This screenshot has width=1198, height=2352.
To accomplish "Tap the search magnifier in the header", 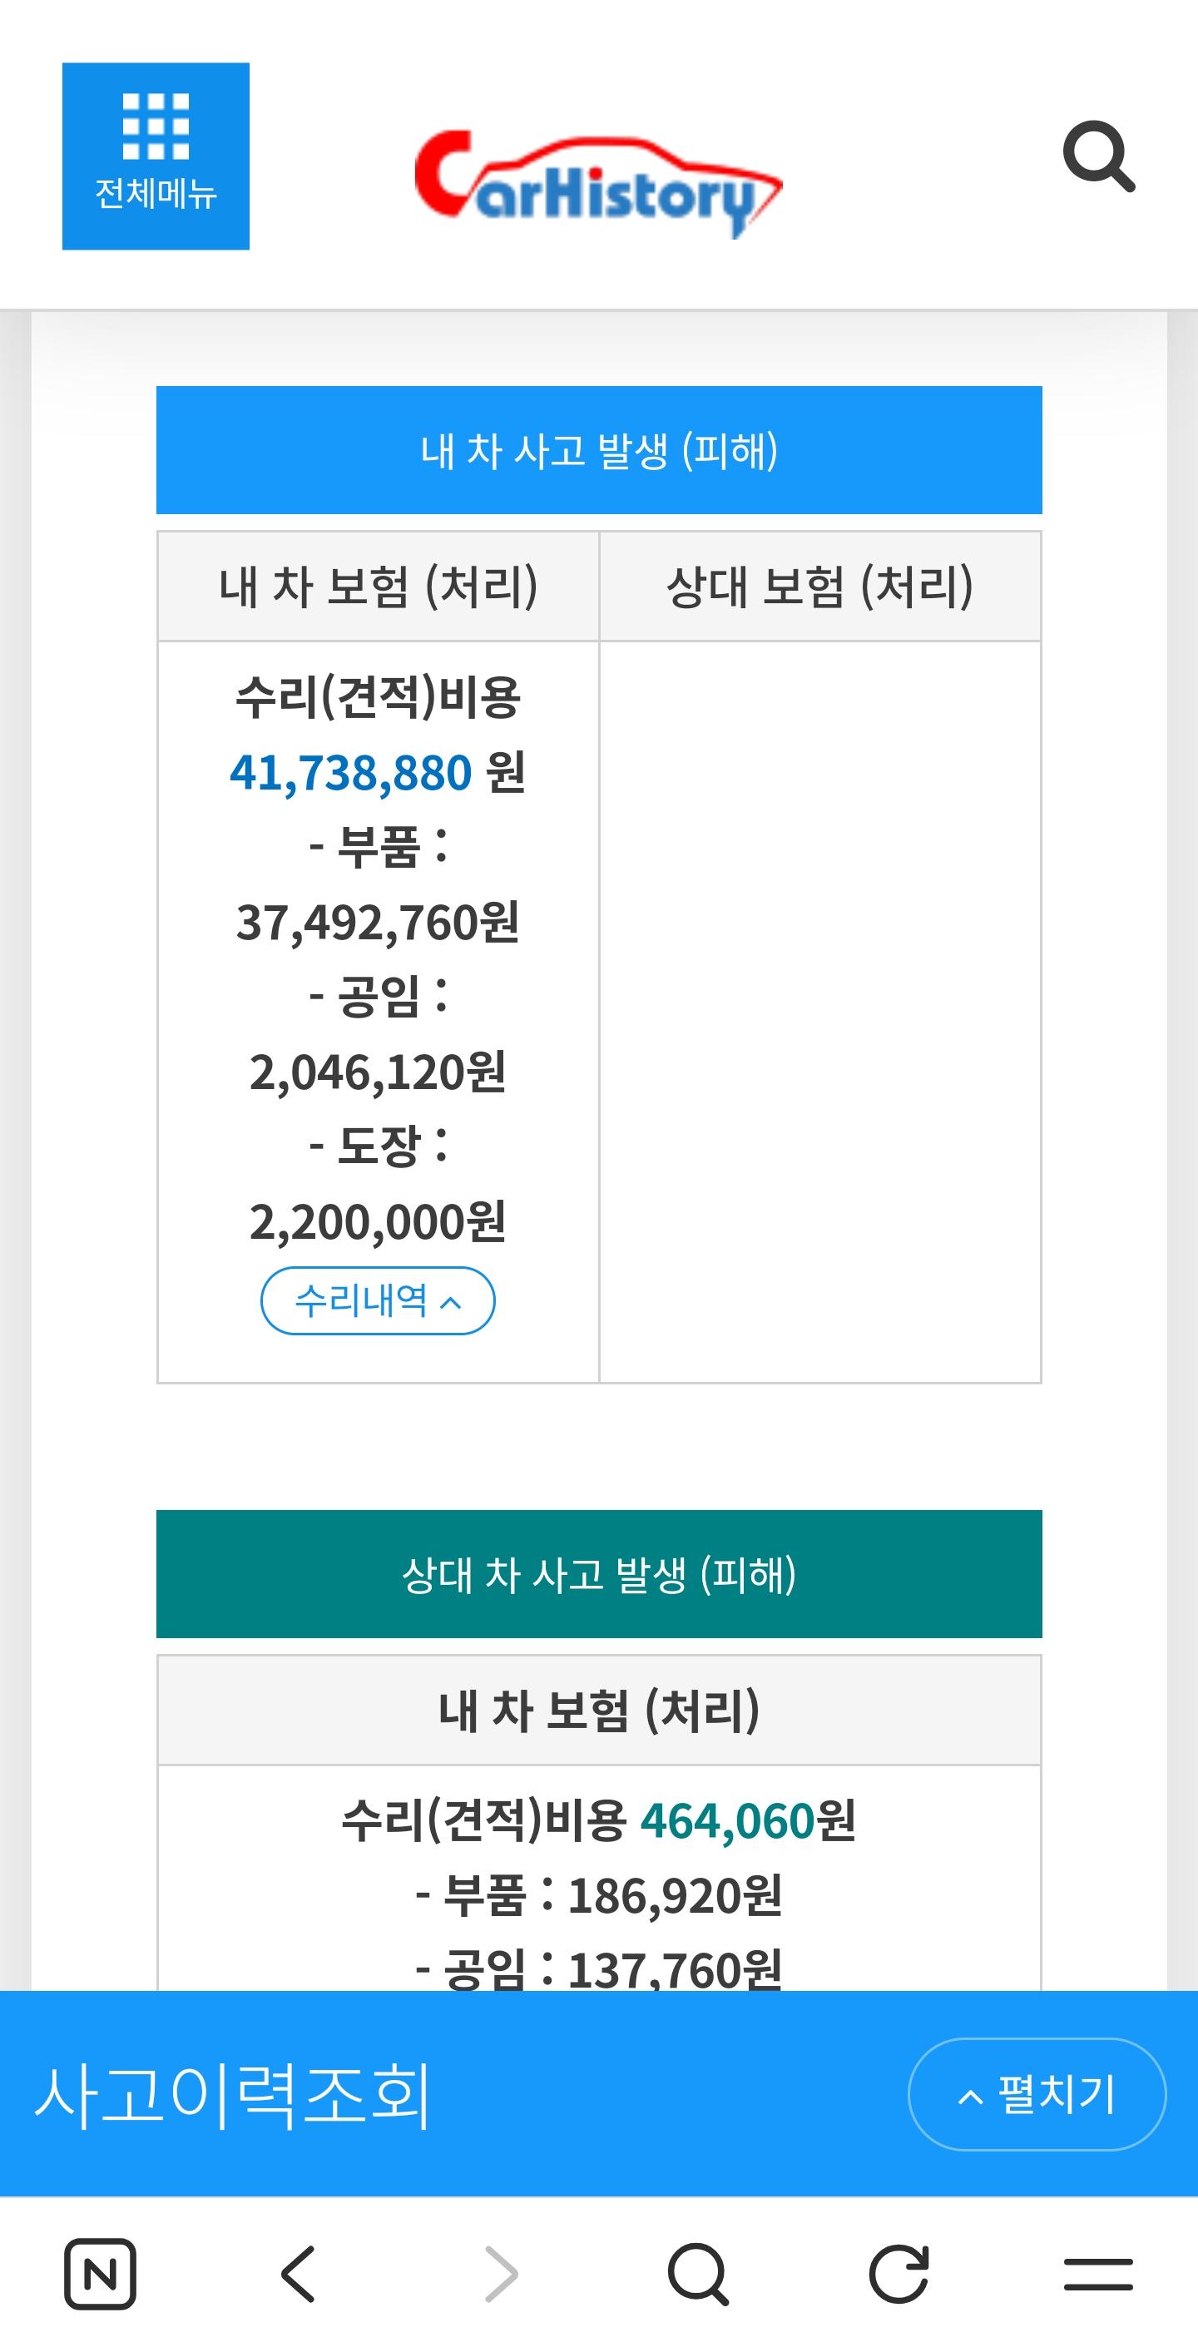I will [x=1098, y=156].
